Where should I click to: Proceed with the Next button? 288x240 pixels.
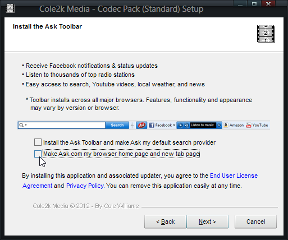tap(207, 221)
